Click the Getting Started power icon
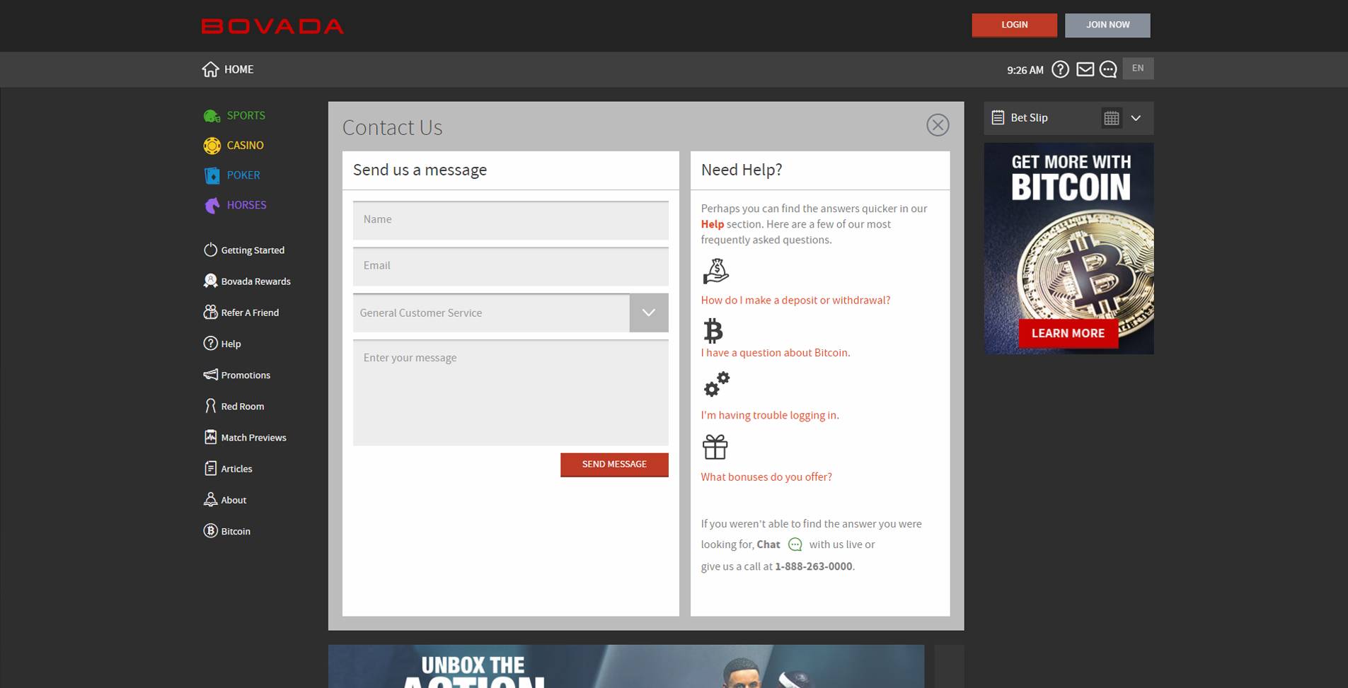This screenshot has width=1348, height=688. (210, 250)
